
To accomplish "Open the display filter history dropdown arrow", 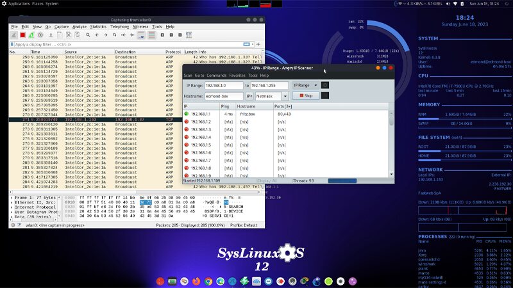I will [253, 44].
